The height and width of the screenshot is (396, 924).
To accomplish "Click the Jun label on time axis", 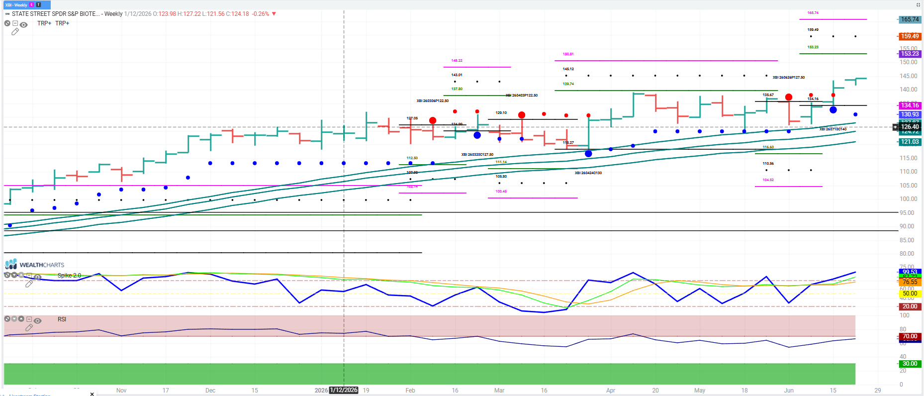I will point(789,391).
